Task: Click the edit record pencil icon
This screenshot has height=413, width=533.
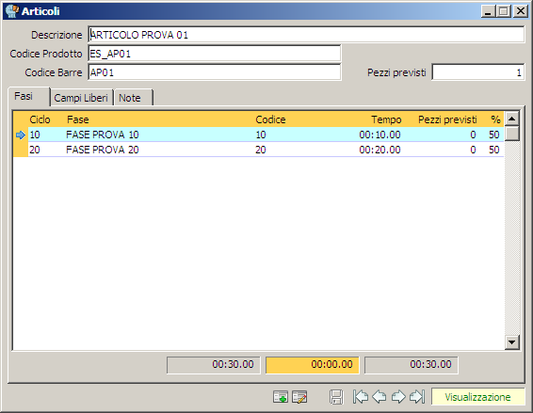Action: tap(299, 397)
